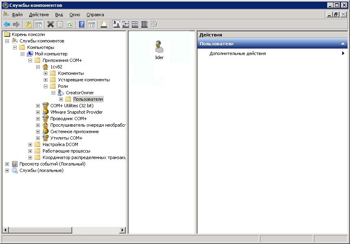
Task: Click the Refresh toolbar icon
Action: pyautogui.click(x=69, y=24)
